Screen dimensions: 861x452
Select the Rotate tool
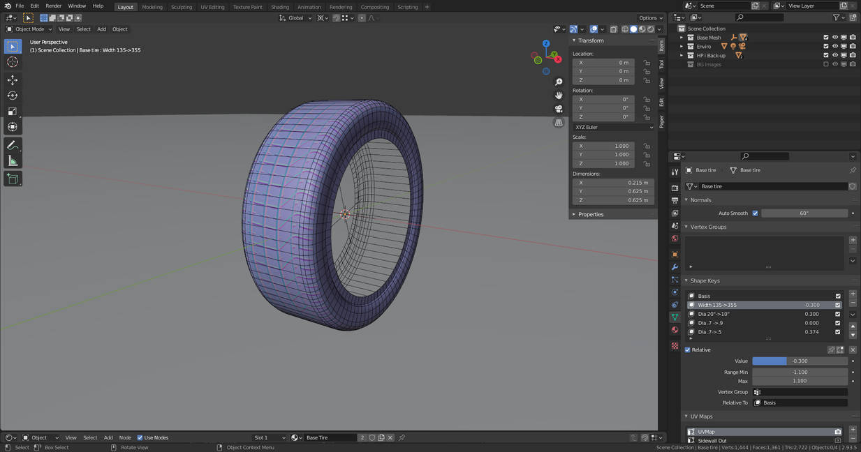[13, 96]
